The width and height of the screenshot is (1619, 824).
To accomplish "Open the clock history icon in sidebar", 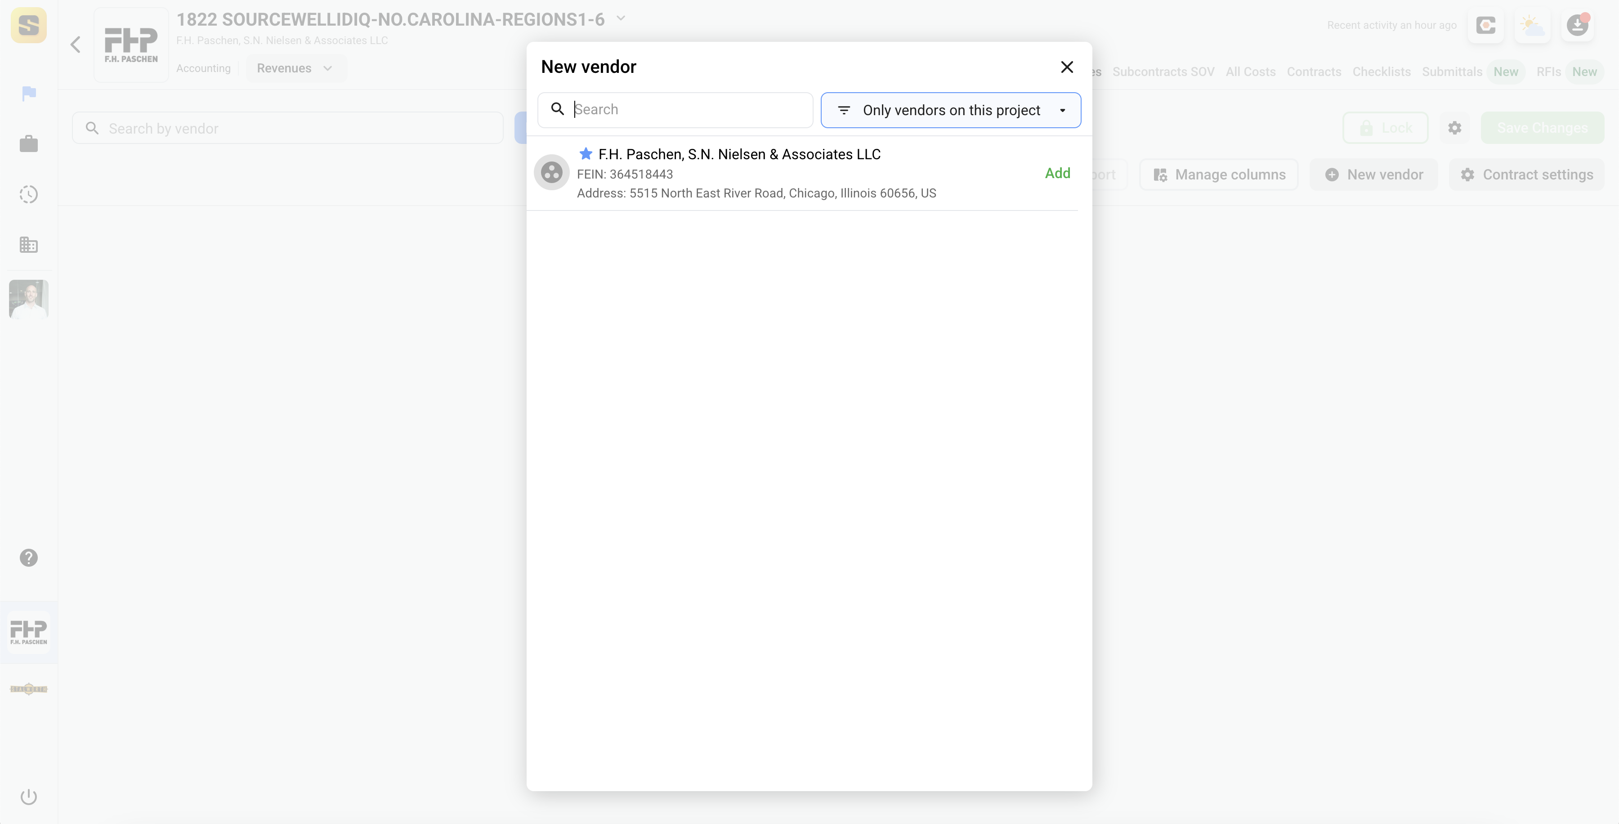I will tap(29, 194).
